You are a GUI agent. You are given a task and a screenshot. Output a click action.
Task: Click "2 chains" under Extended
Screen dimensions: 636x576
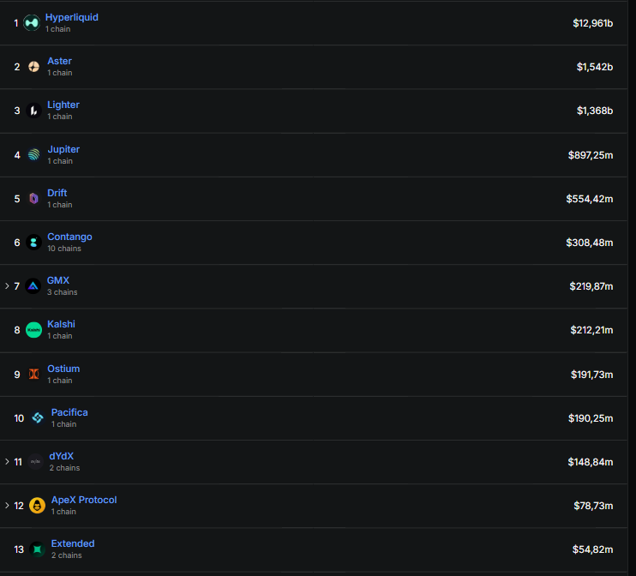pyautogui.click(x=67, y=555)
